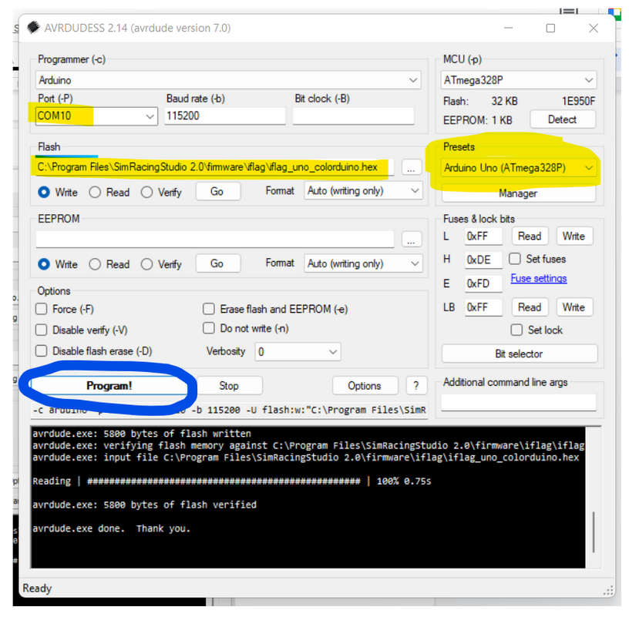
Task: Open the Verbosity dropdown
Action: pos(298,352)
